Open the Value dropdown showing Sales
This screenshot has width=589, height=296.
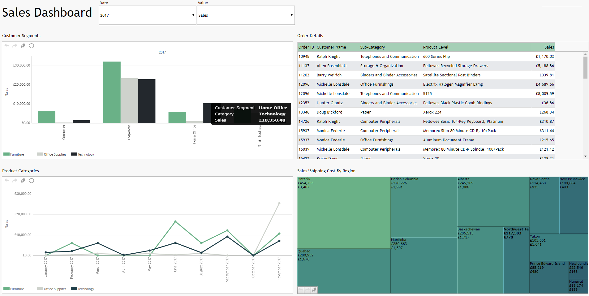click(246, 15)
